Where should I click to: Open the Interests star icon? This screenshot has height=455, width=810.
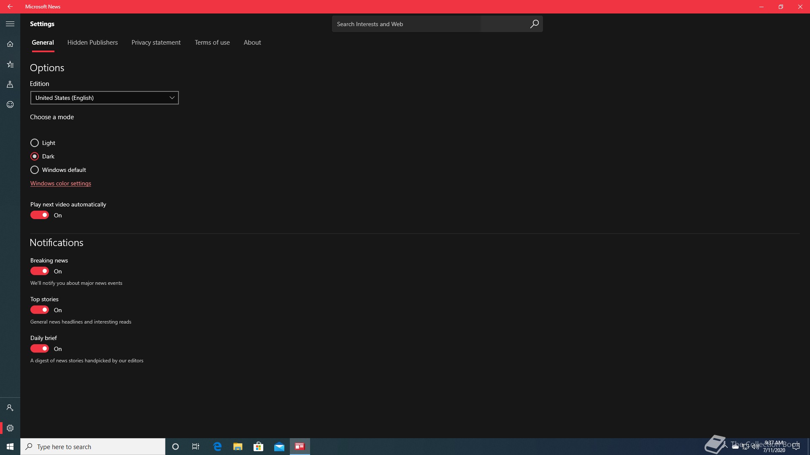[10, 64]
